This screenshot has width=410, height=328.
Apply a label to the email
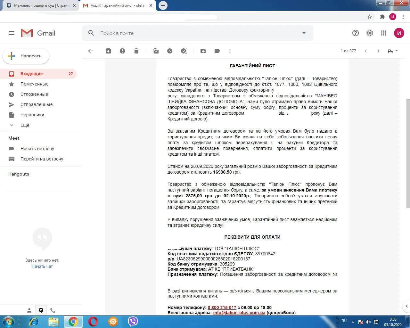pos(217,51)
